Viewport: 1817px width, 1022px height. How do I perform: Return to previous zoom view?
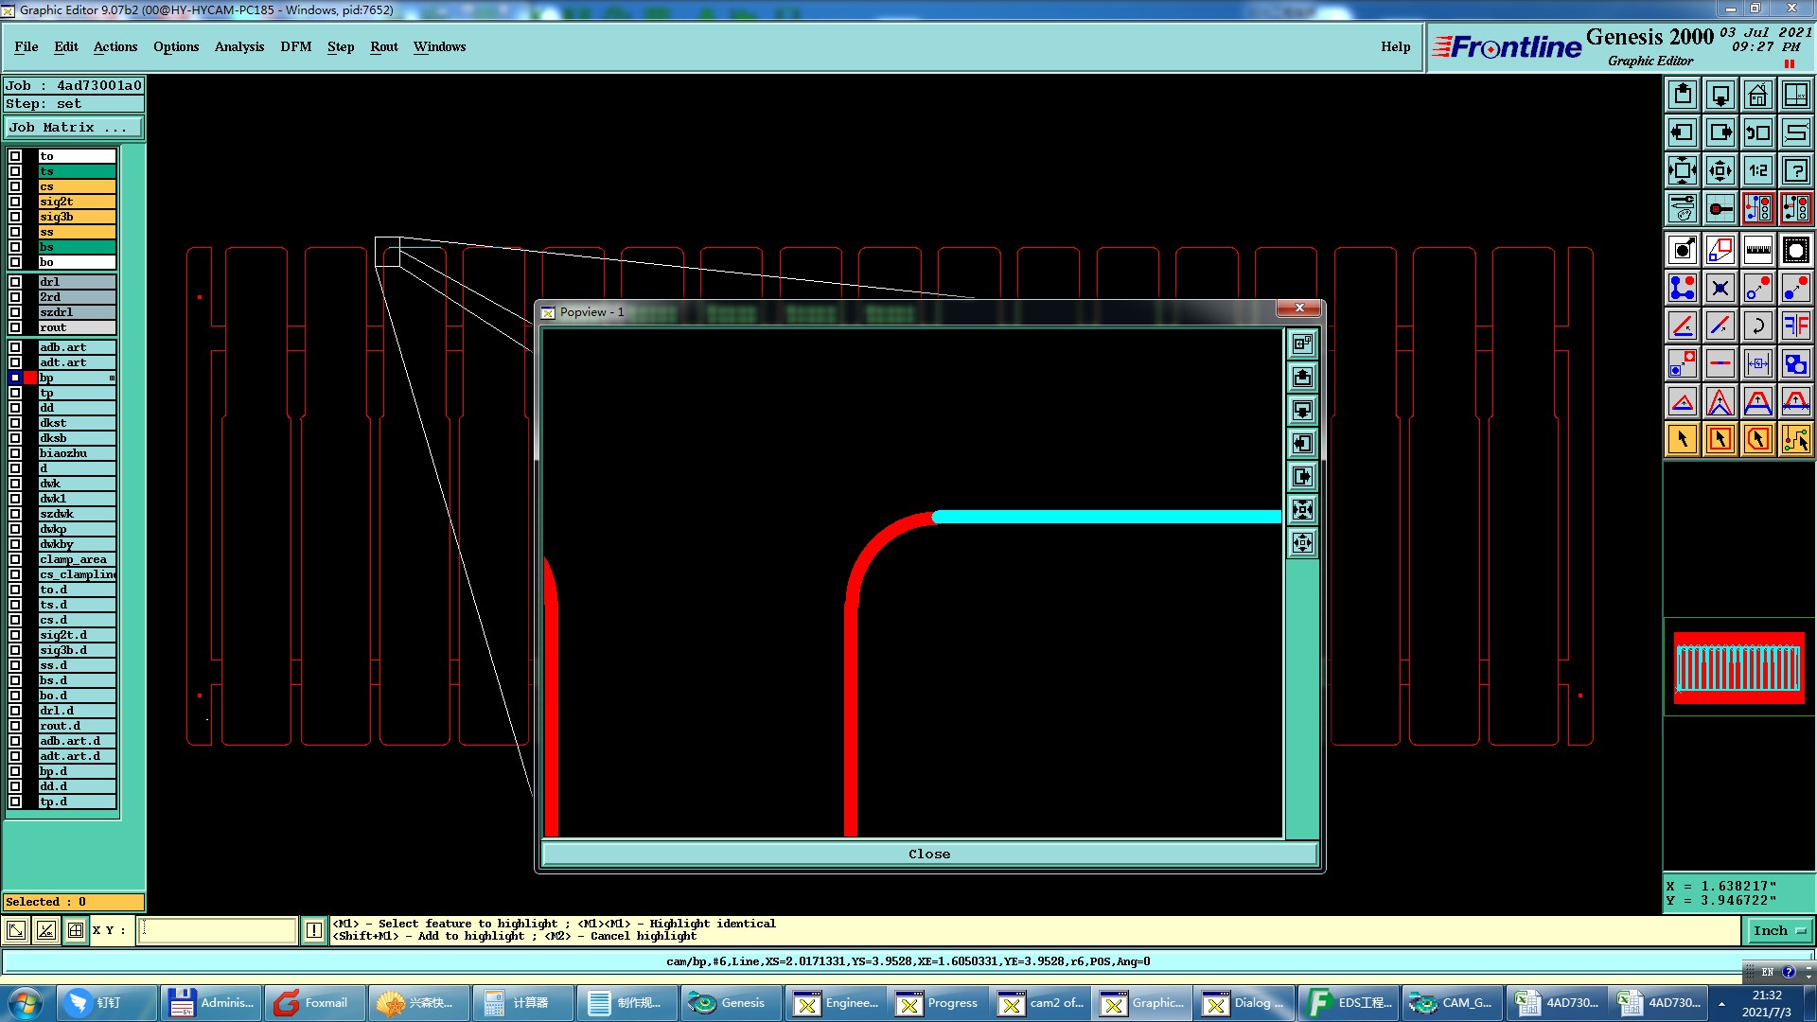pos(1758,132)
